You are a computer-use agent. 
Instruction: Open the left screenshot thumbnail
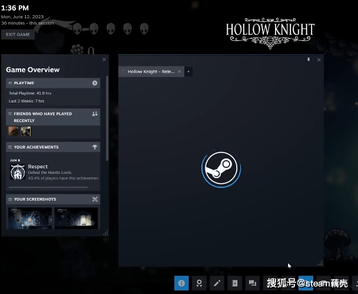(30, 218)
